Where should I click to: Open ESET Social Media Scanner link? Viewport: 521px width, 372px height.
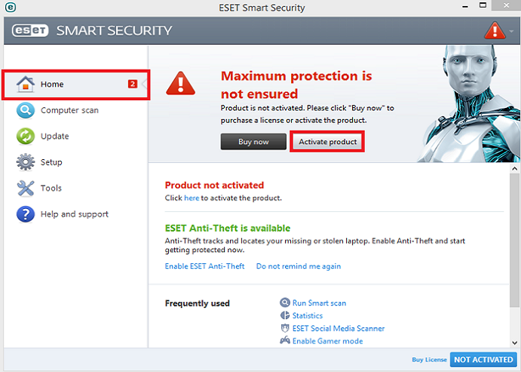(x=339, y=328)
